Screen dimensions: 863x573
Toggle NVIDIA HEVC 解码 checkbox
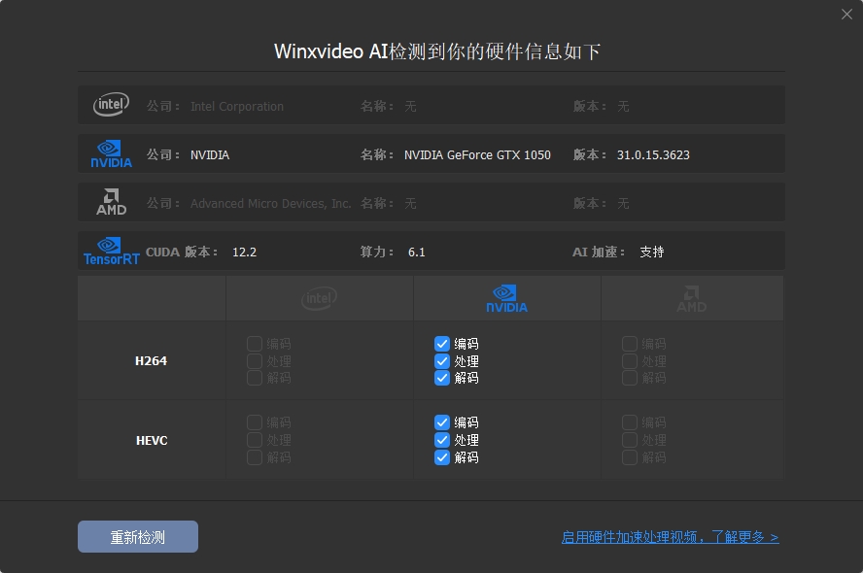(442, 457)
